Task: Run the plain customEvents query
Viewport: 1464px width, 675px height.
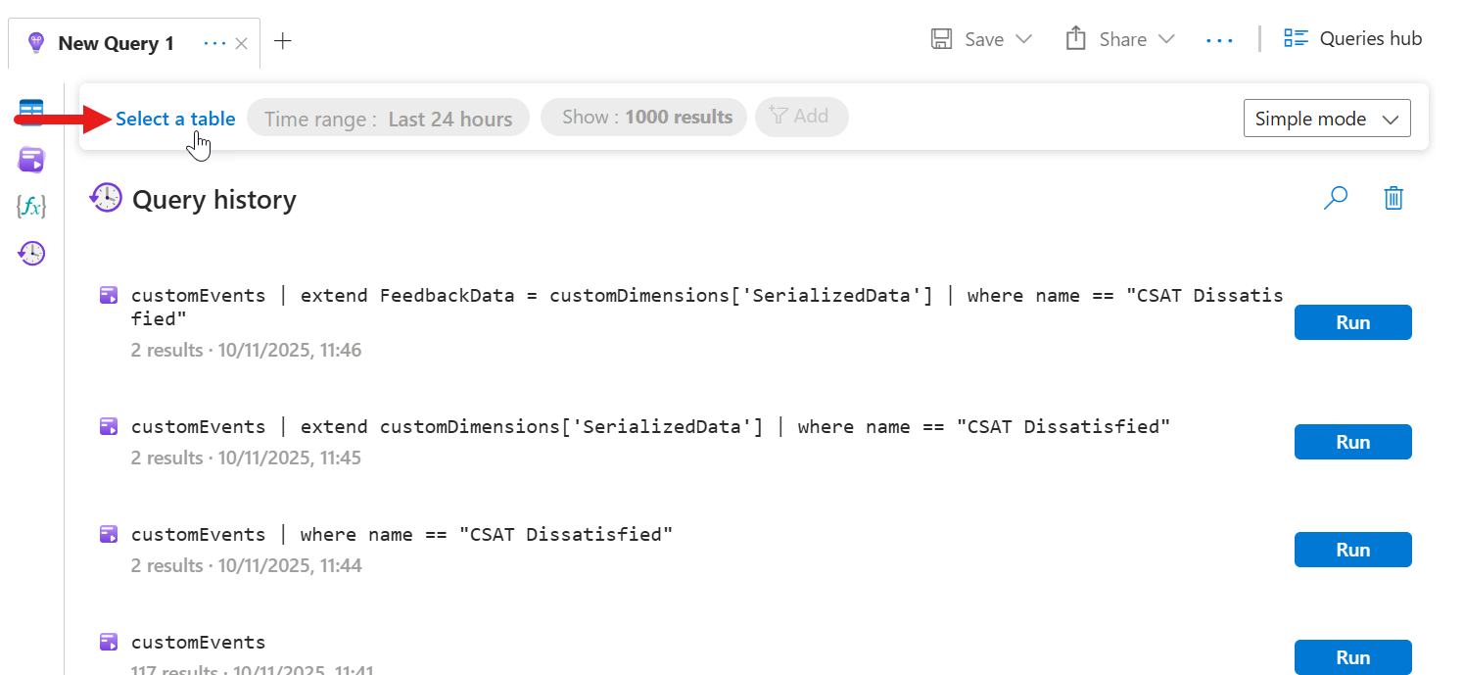Action: click(x=1352, y=657)
